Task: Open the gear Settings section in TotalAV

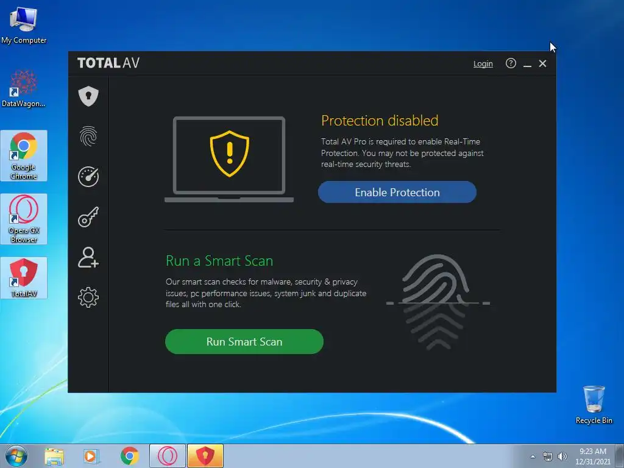Action: click(88, 297)
